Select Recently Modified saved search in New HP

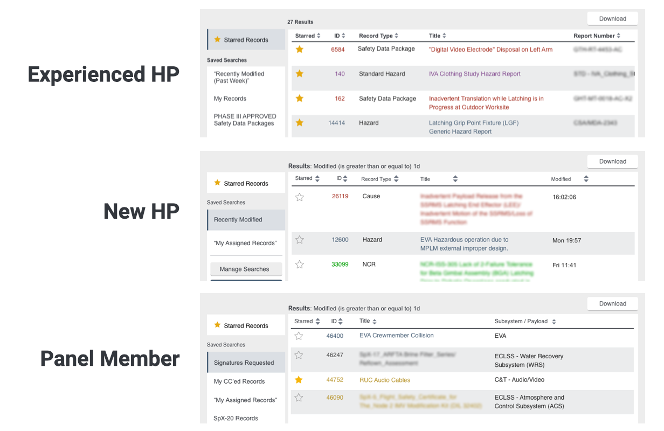[x=238, y=220]
